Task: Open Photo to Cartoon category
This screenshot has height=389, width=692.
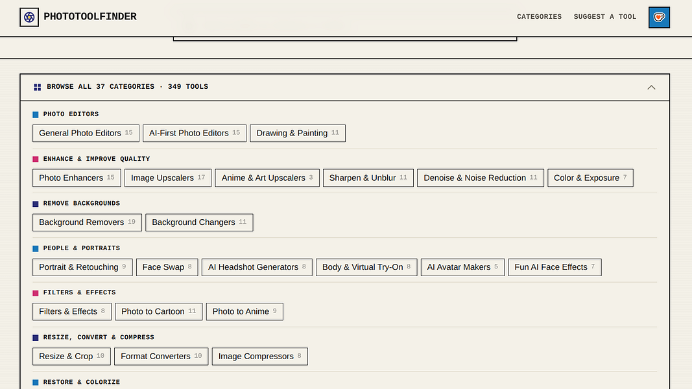Action: pyautogui.click(x=159, y=311)
